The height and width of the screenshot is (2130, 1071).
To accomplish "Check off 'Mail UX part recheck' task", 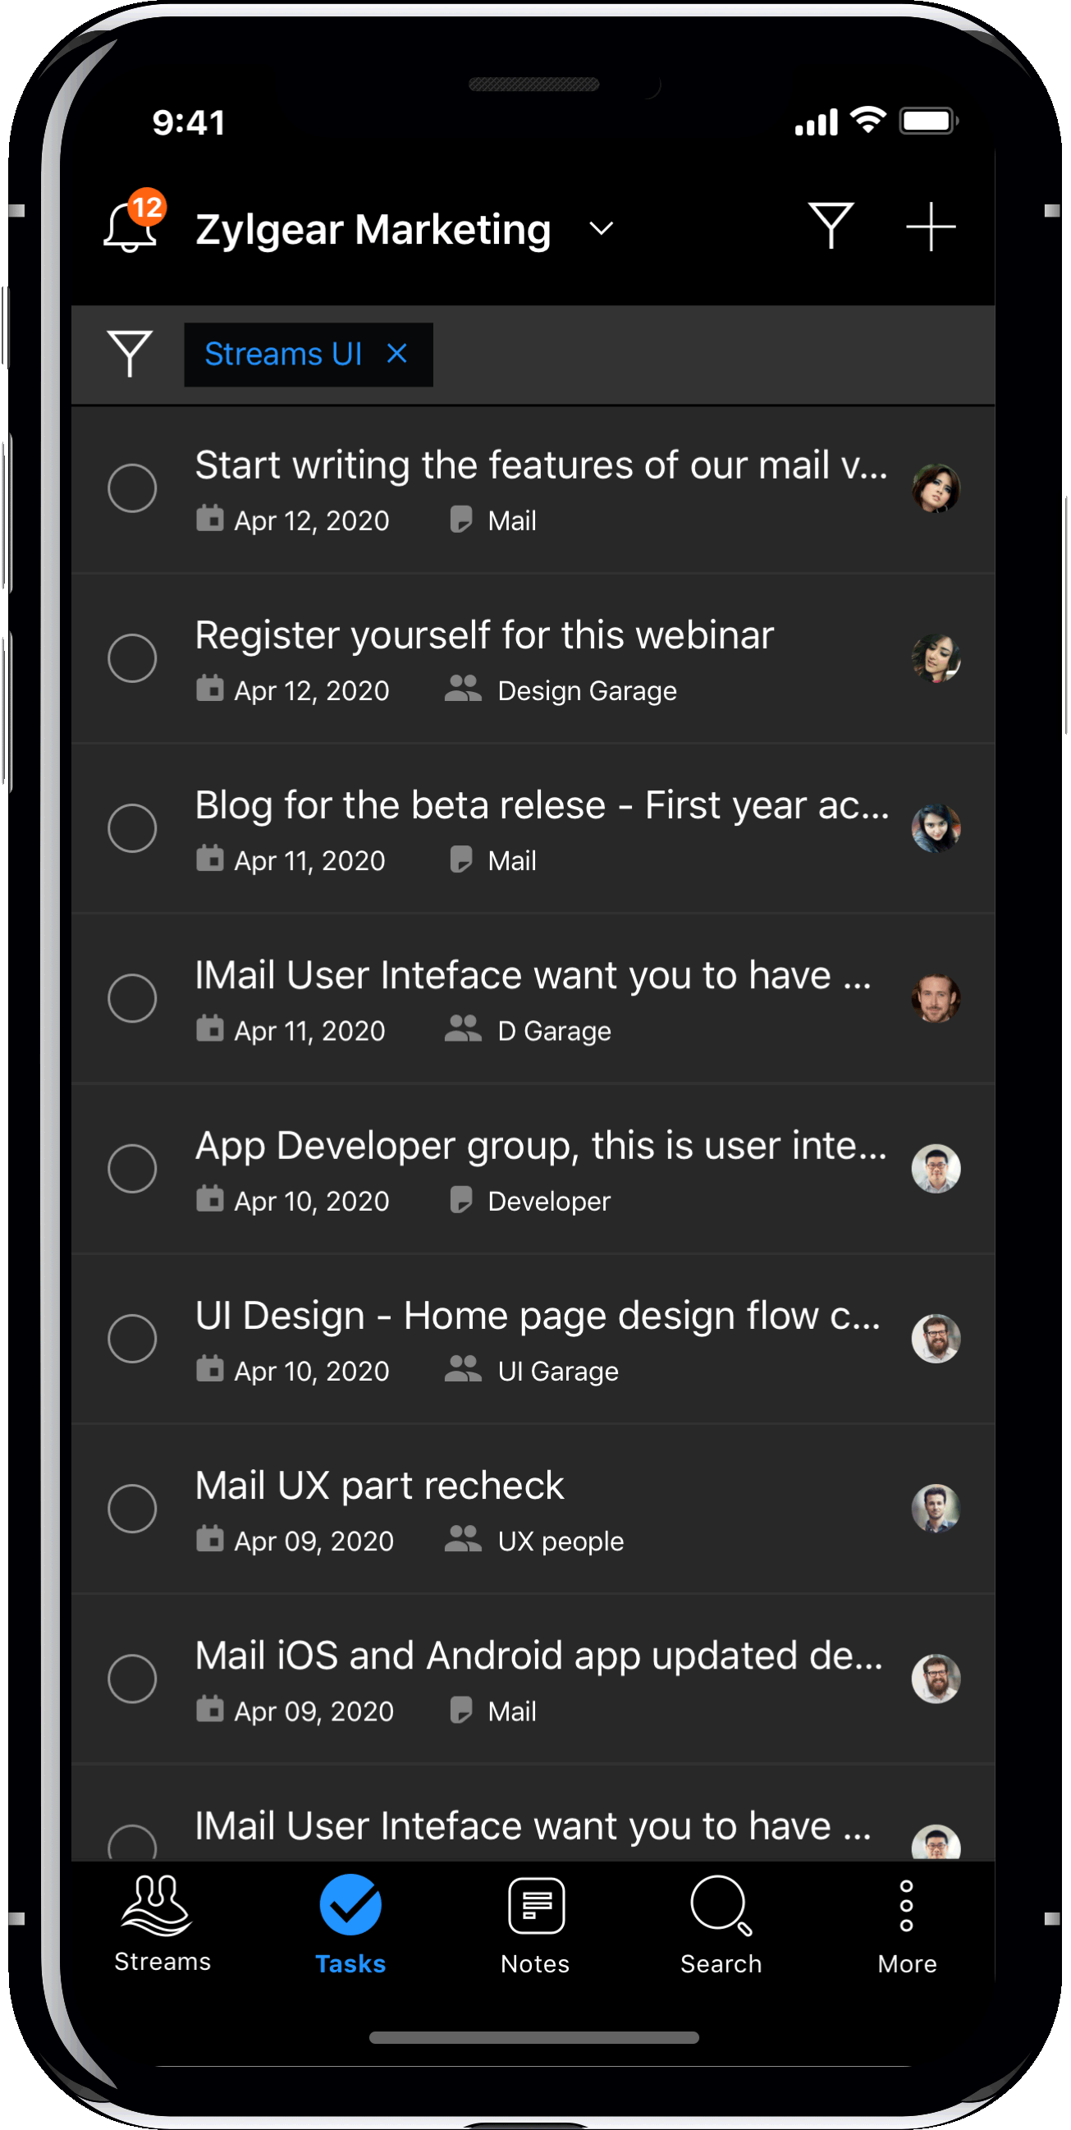I will [132, 1508].
